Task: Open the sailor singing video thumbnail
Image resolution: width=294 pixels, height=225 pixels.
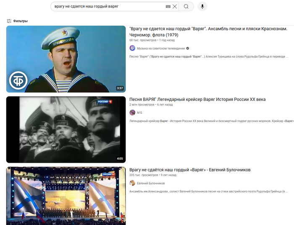Action: pos(66,59)
